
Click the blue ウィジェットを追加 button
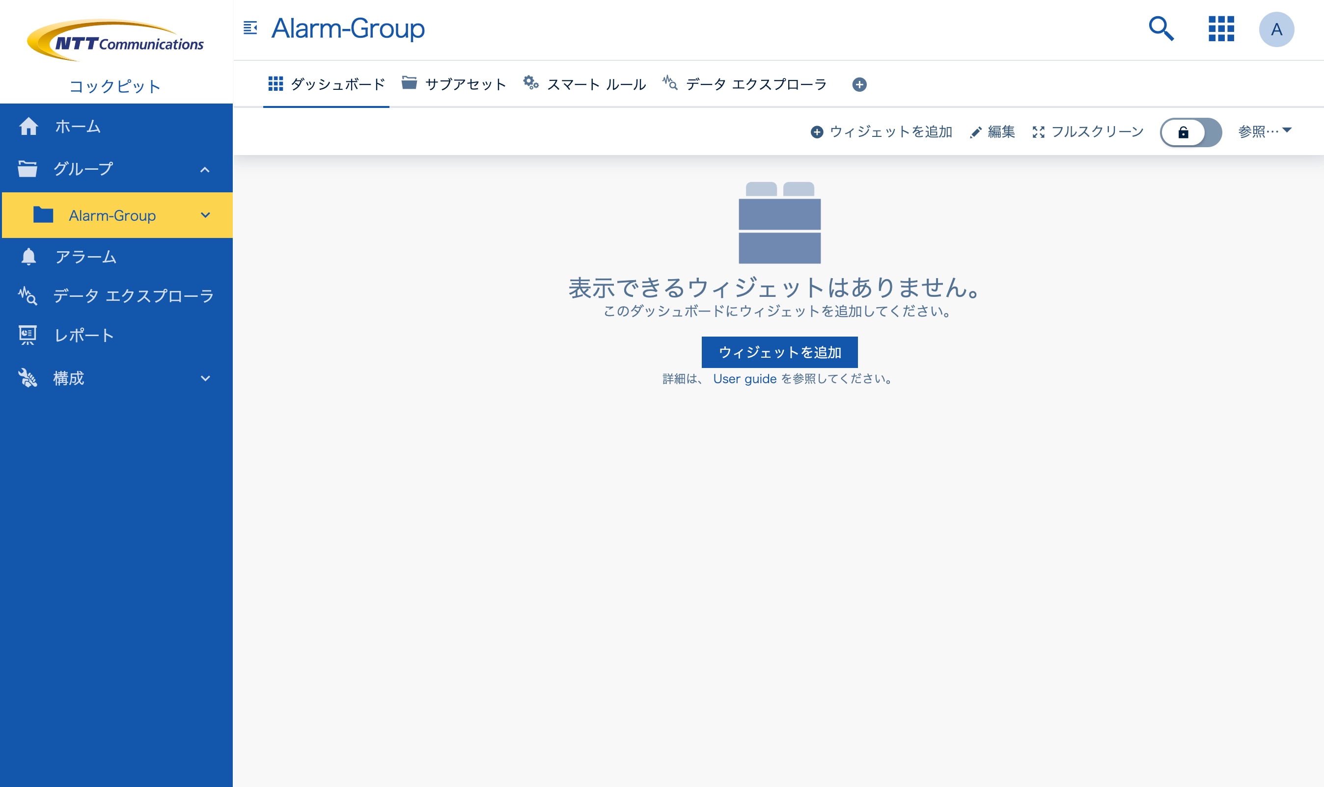pyautogui.click(x=779, y=352)
